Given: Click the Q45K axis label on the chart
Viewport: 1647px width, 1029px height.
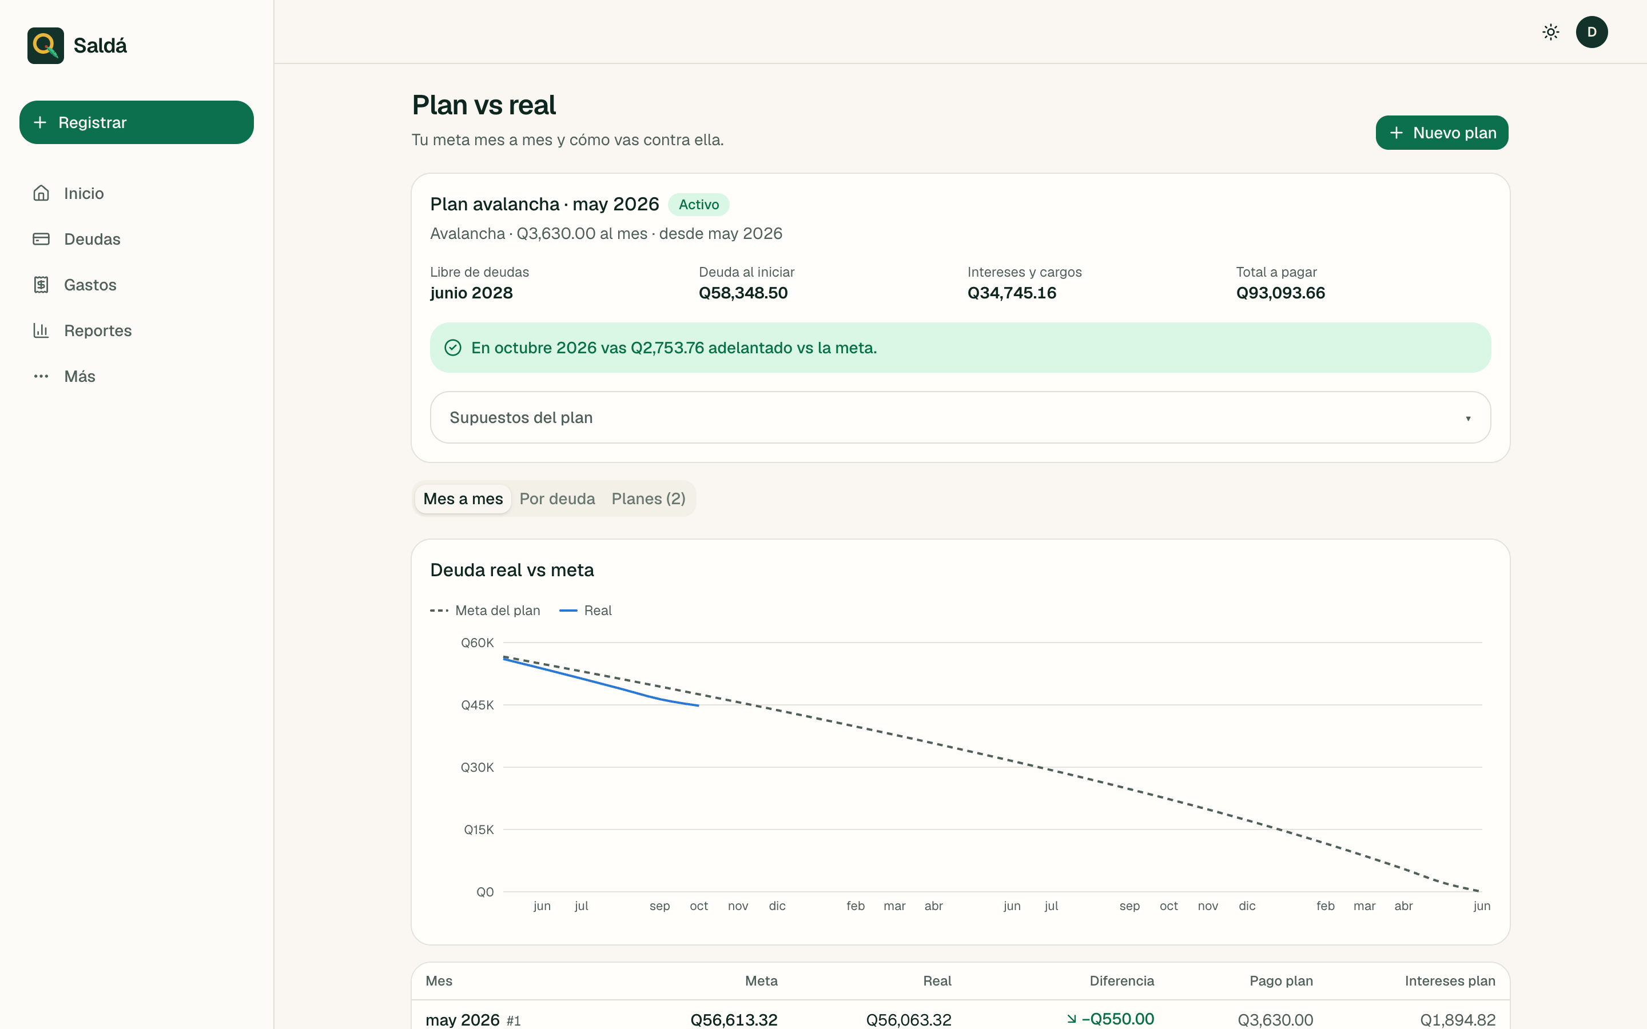Looking at the screenshot, I should click(x=477, y=705).
